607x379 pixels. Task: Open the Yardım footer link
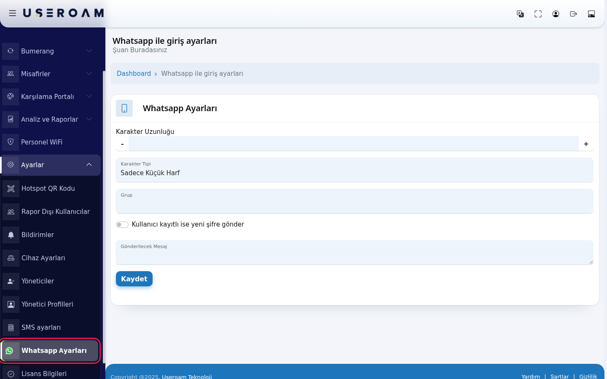pyautogui.click(x=530, y=376)
